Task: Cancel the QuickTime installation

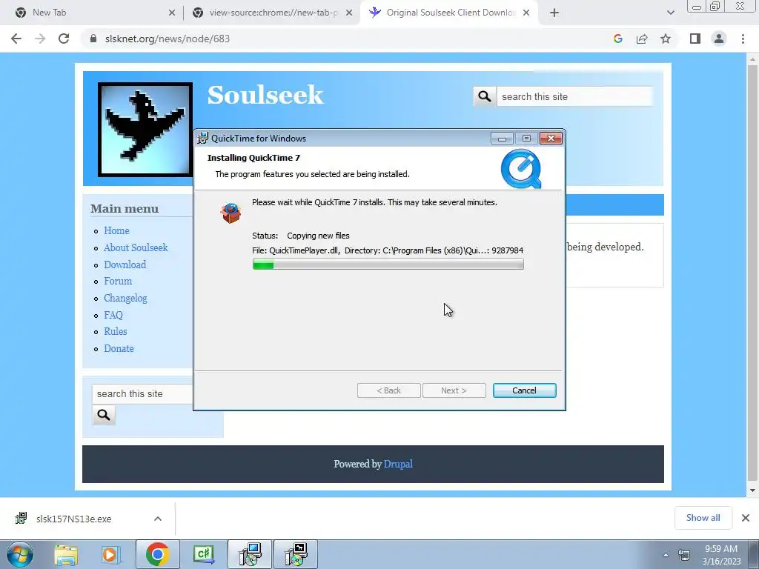Action: click(x=524, y=390)
